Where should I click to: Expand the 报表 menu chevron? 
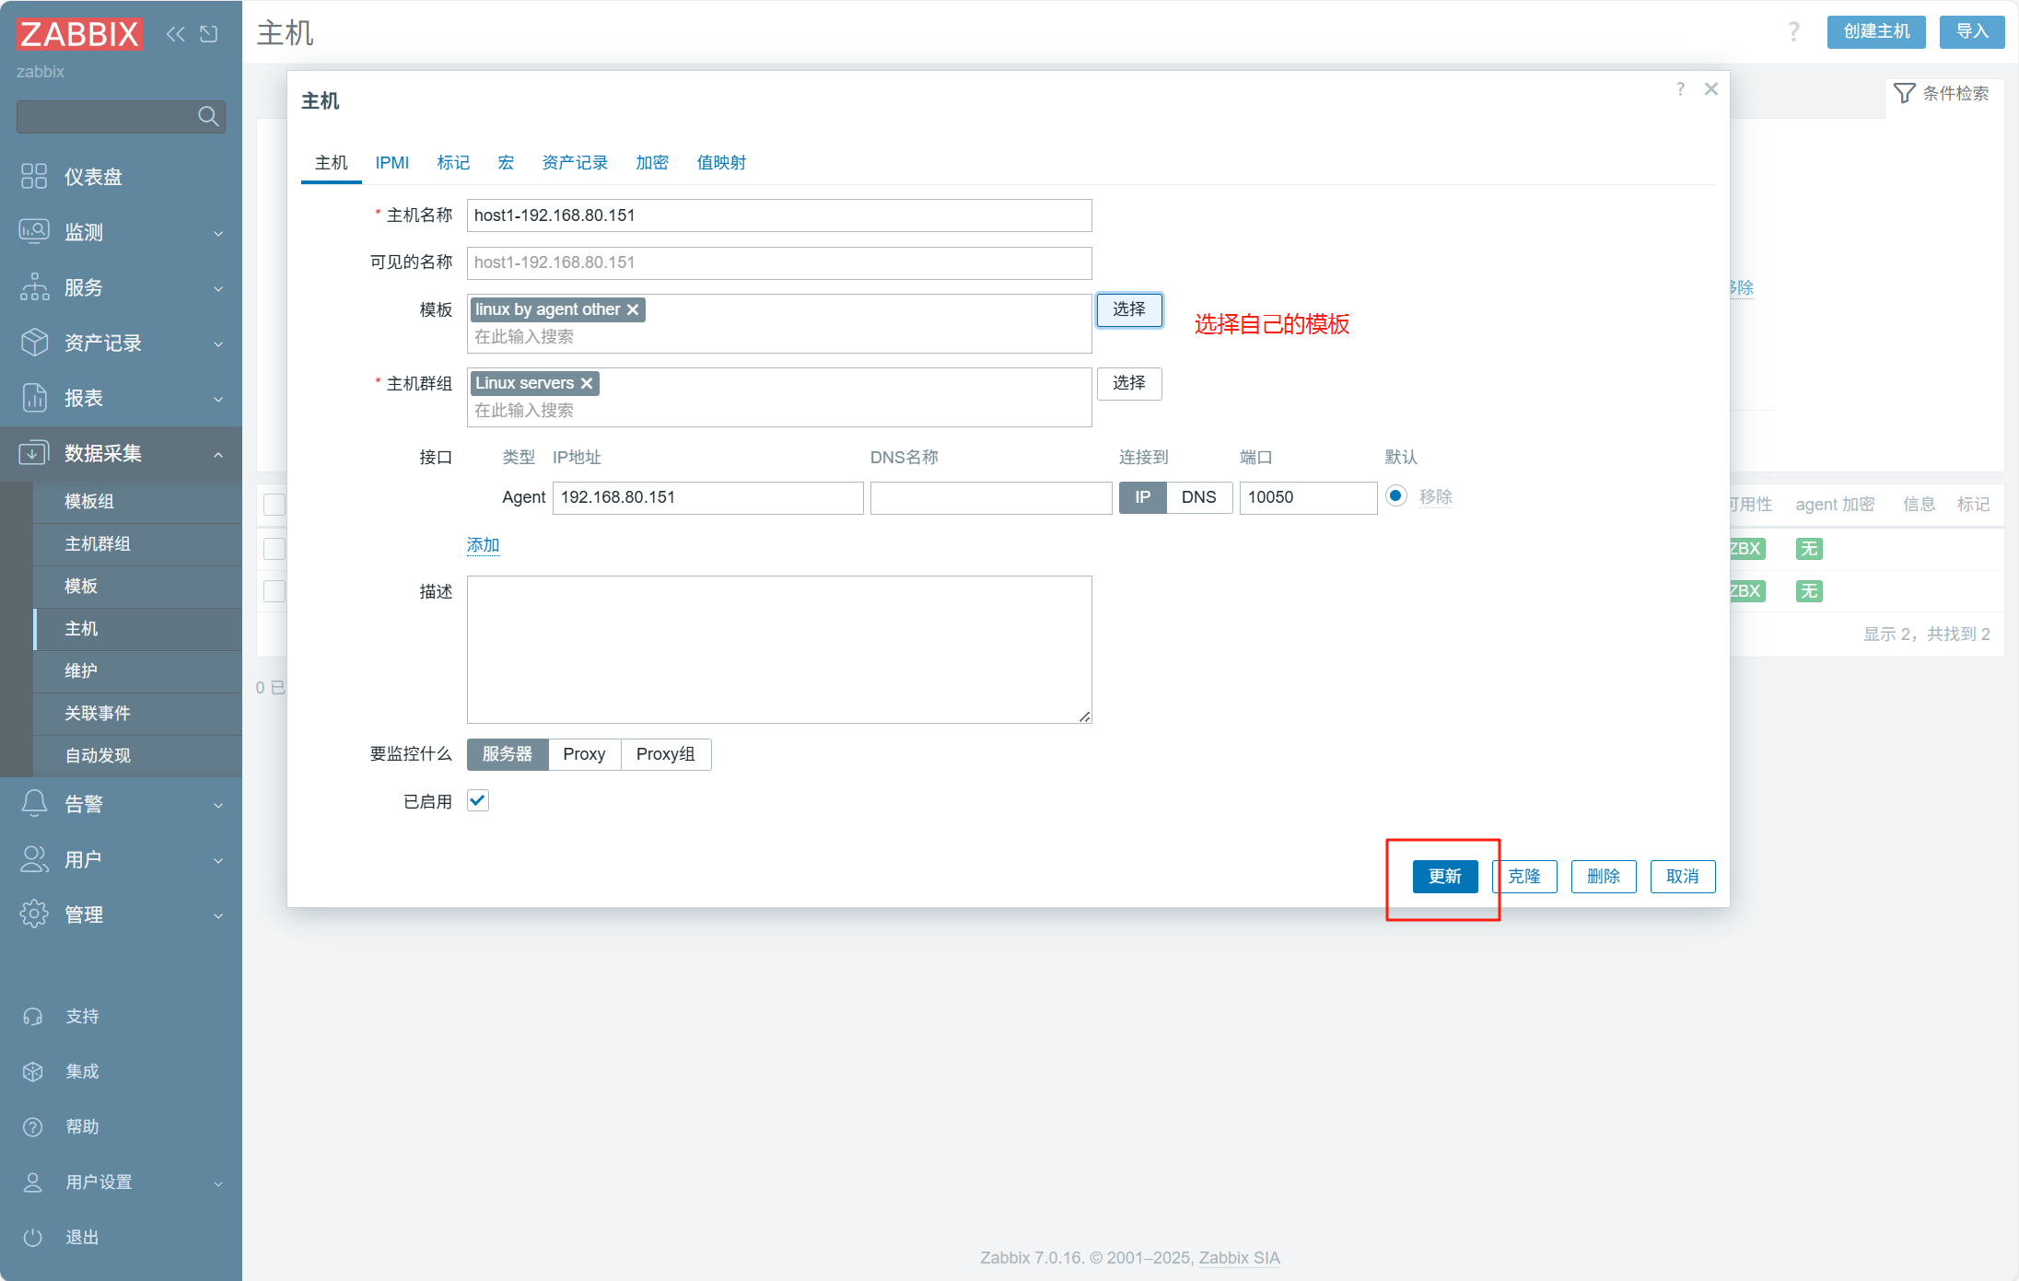(218, 399)
